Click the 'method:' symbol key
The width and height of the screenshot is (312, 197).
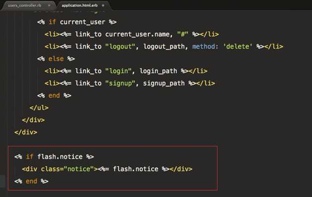205,47
